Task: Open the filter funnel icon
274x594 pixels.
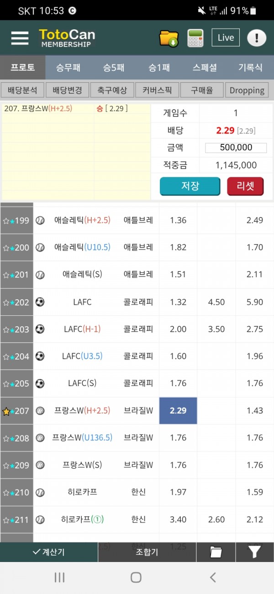Action: pos(254,552)
